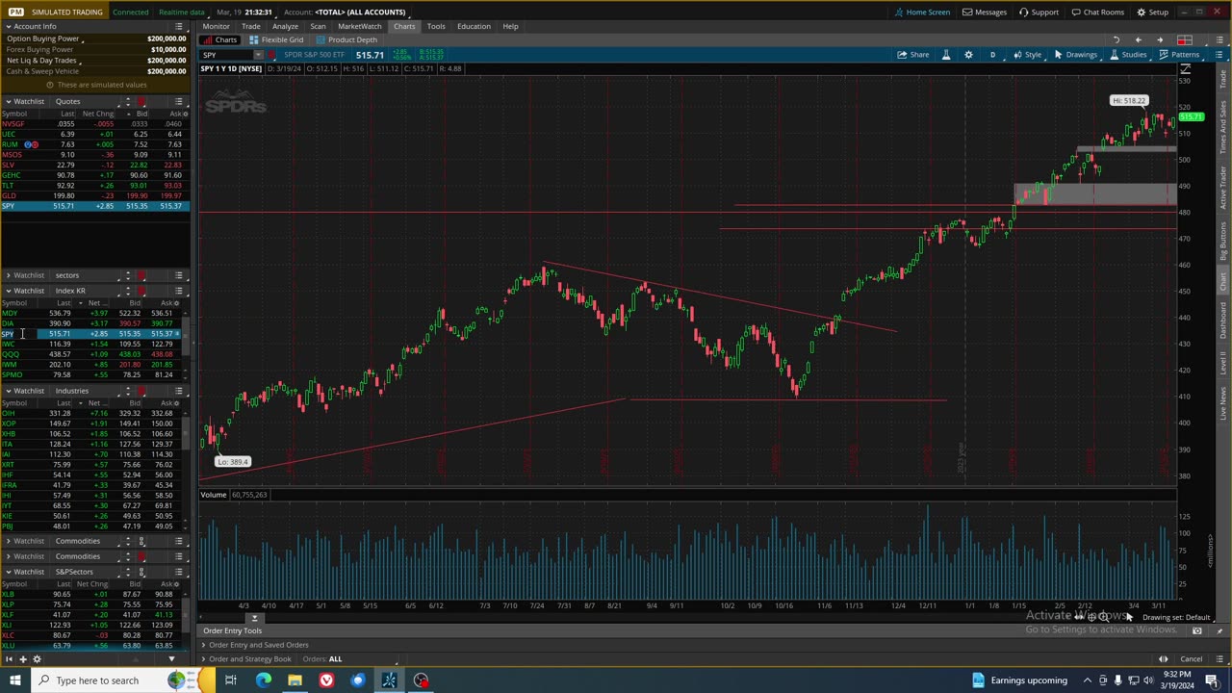Image resolution: width=1232 pixels, height=693 pixels.
Task: Open File Explorer from the taskbar
Action: [x=295, y=680]
